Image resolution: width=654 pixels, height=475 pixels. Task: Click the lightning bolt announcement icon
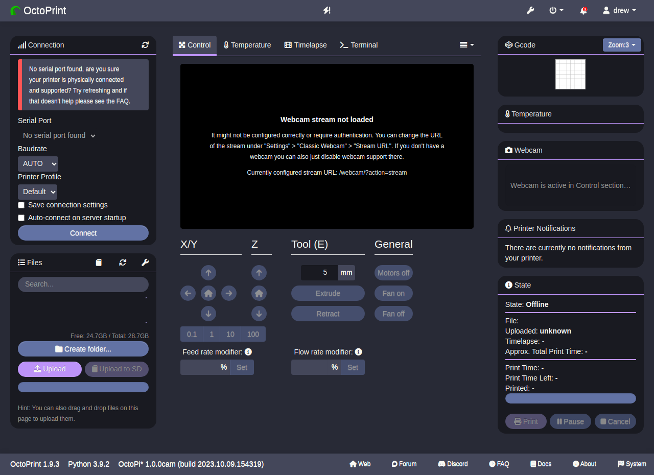[x=327, y=10]
